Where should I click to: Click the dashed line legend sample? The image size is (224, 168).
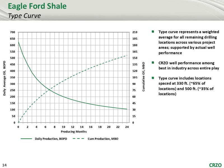pyautogui.click(x=78, y=139)
